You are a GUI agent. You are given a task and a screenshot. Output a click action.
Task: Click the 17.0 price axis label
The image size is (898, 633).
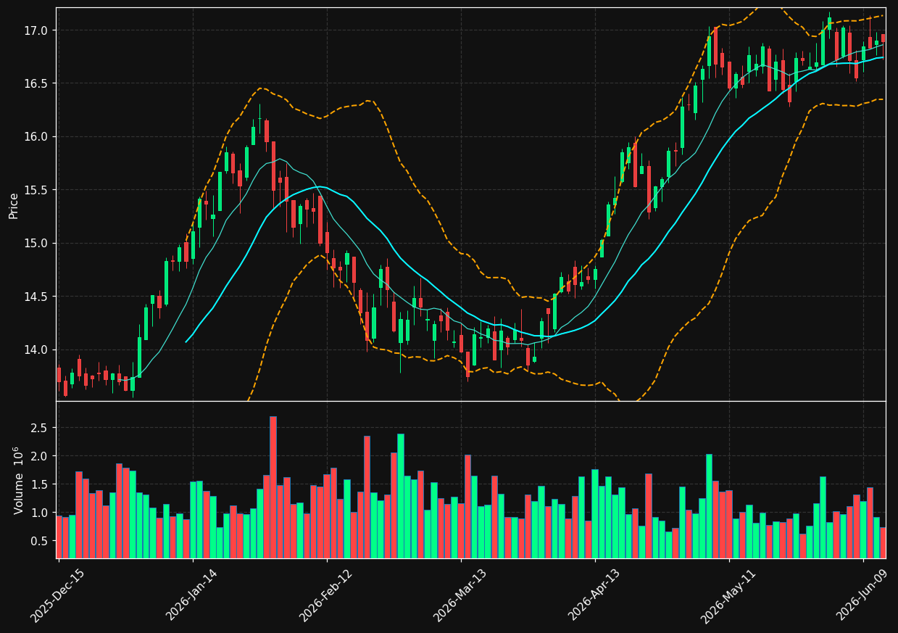click(36, 30)
